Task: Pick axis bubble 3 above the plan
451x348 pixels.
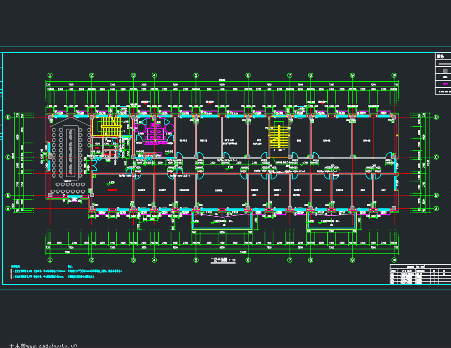Action: click(x=134, y=75)
